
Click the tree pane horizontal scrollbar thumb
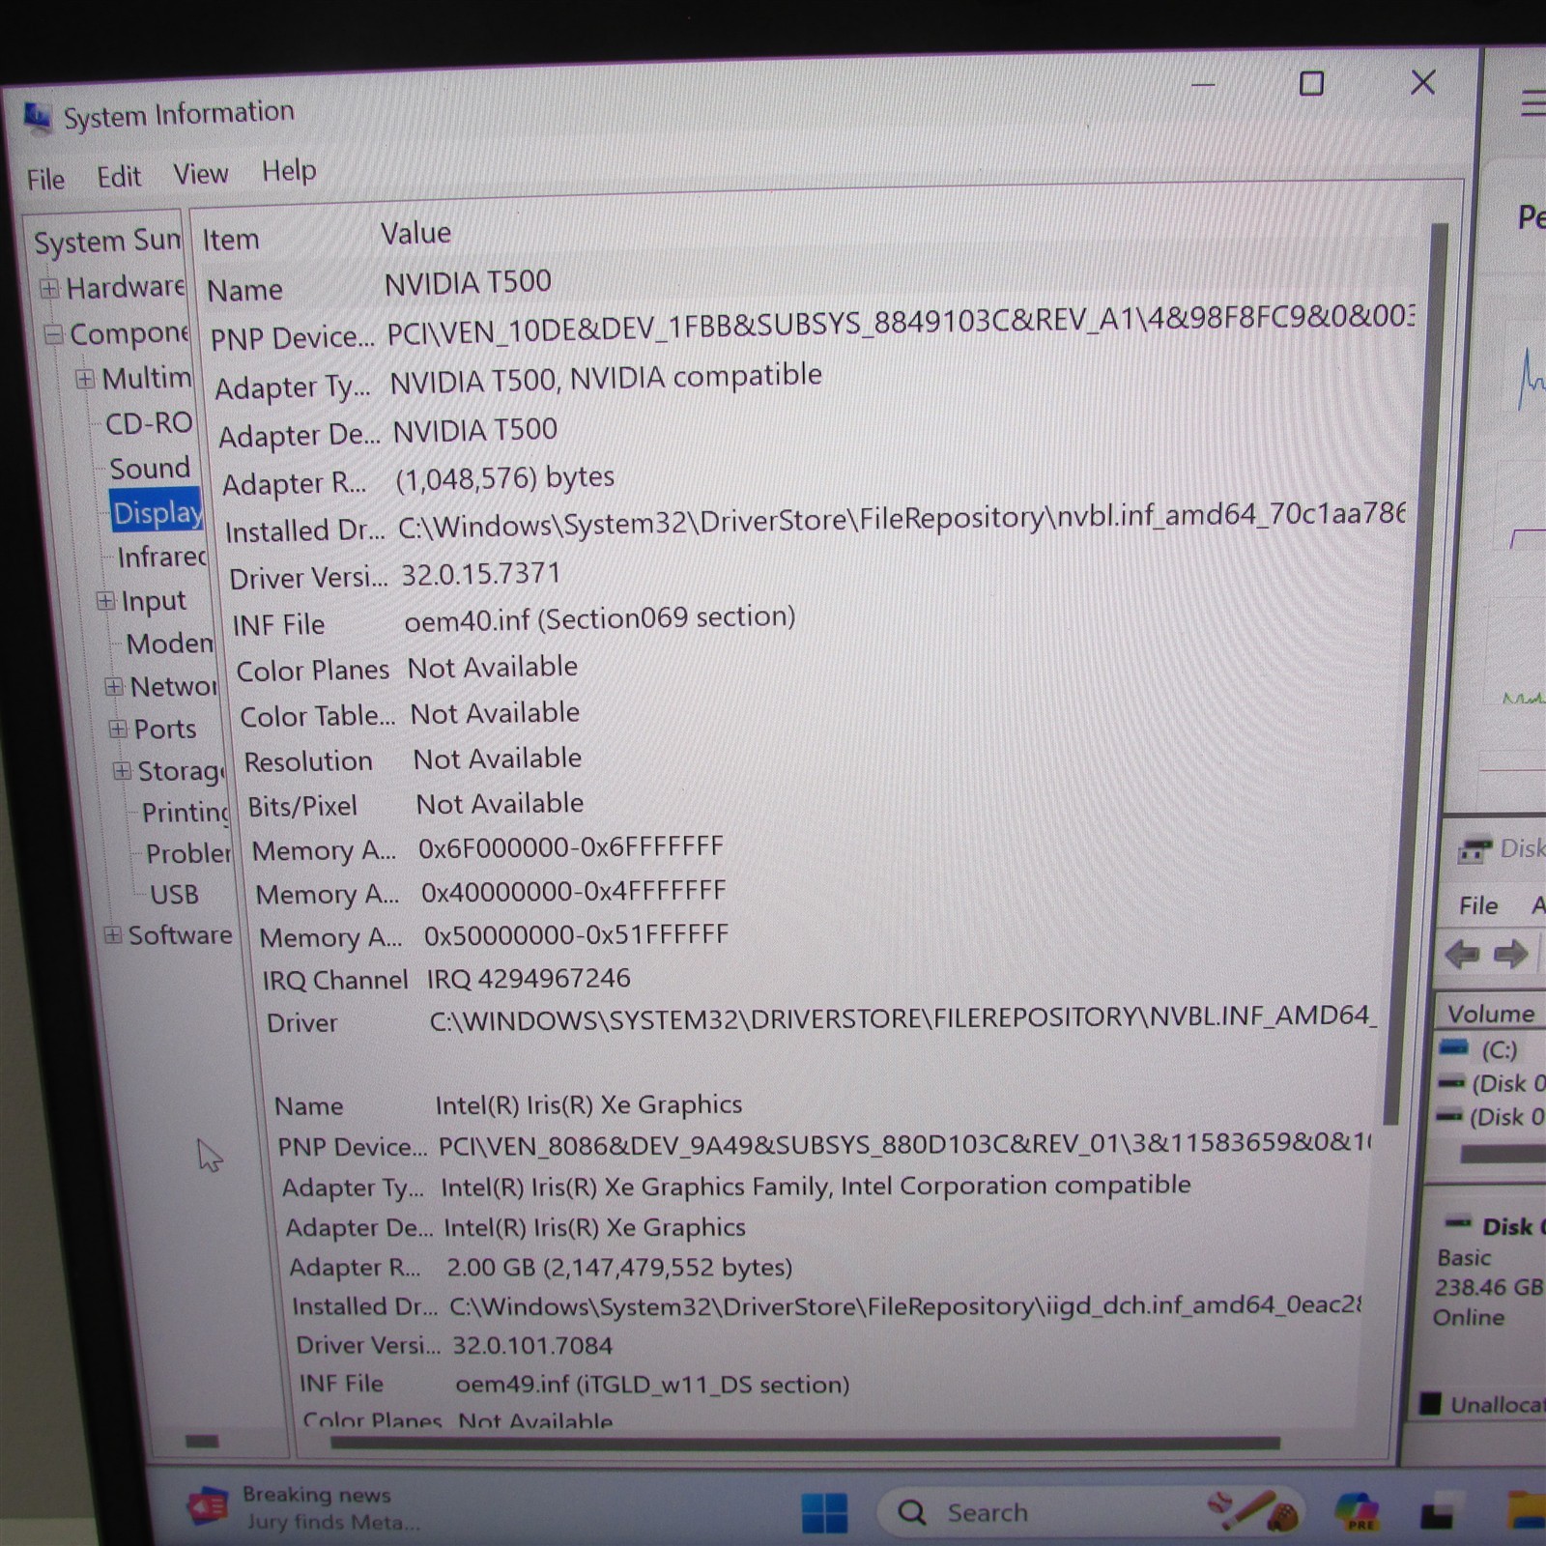(x=202, y=1442)
